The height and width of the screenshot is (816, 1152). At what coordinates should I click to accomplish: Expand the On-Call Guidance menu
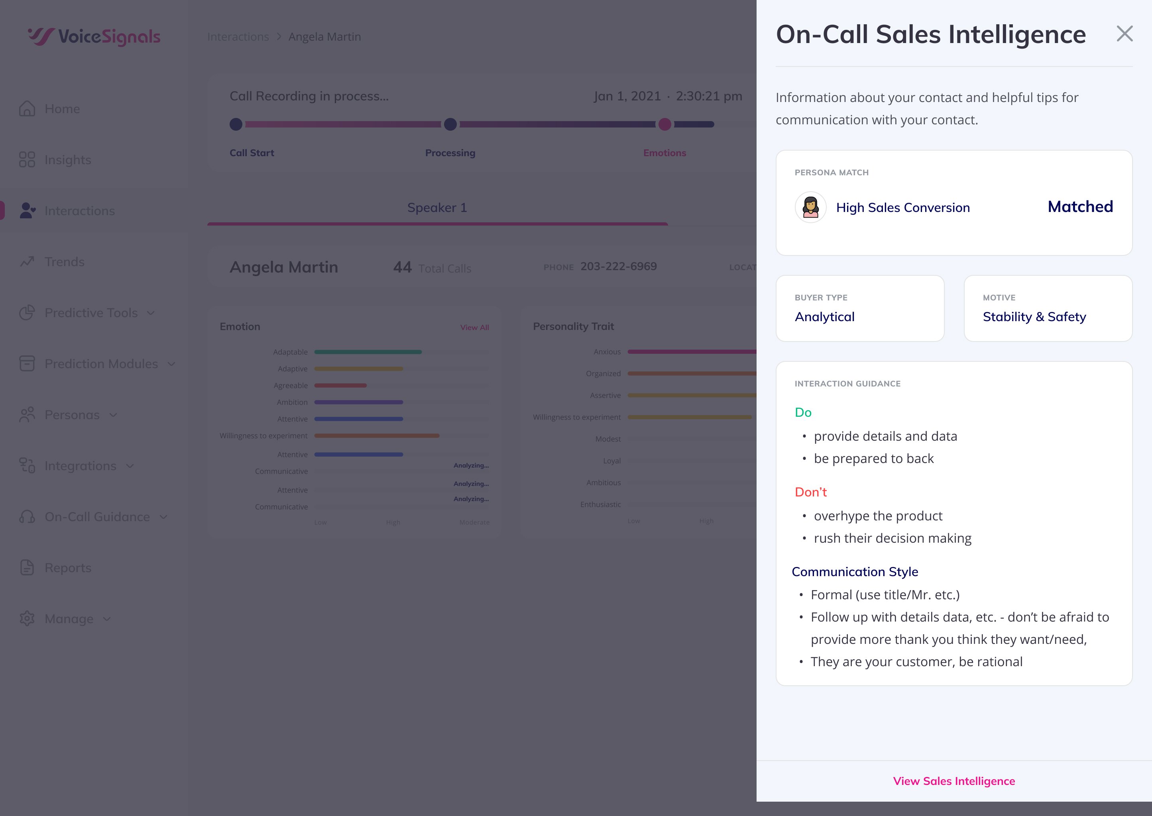(163, 517)
